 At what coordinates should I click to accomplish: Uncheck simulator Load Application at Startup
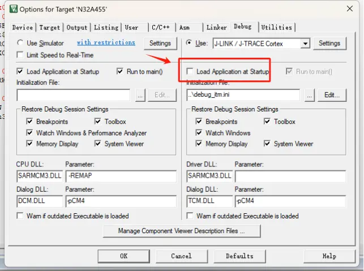[20, 71]
